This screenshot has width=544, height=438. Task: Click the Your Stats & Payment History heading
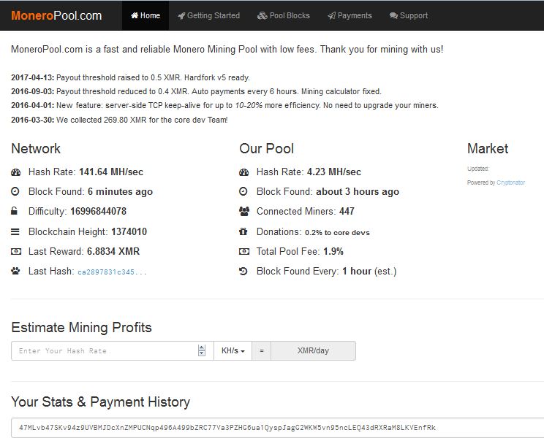pyautogui.click(x=101, y=402)
